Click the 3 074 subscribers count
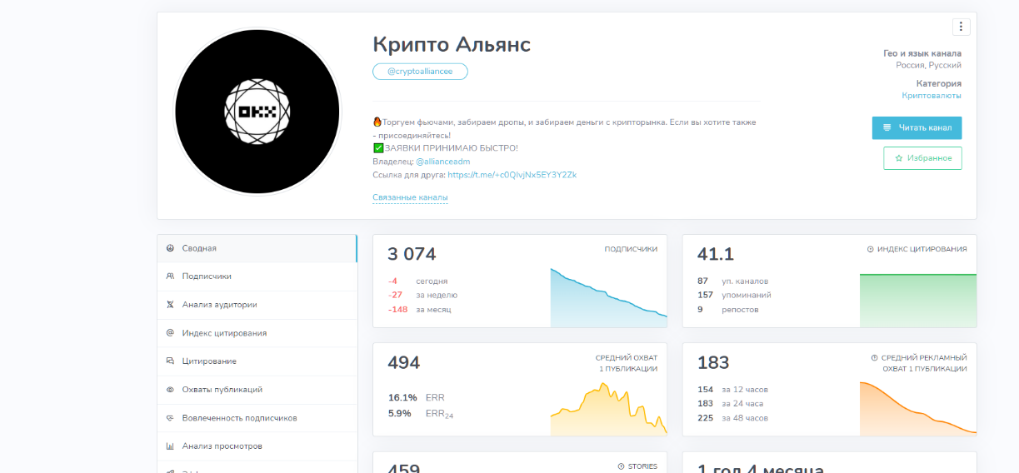 [x=412, y=255]
